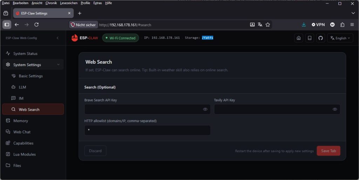
Task: Open the Profile menu
Action: [x=86, y=3]
